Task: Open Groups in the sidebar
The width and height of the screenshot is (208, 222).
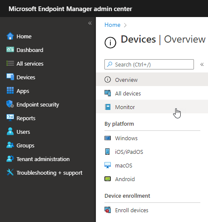Action: coord(25,145)
